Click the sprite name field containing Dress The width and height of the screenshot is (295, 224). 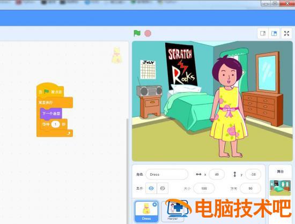167,174
